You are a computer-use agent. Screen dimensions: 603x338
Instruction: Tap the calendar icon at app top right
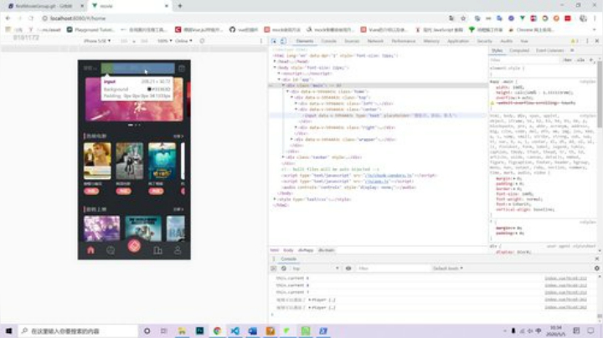pyautogui.click(x=182, y=69)
